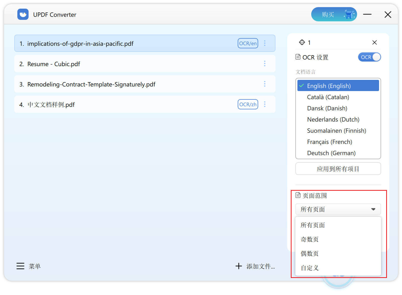Open three-dot menu for 中文文档样例.pdf
The height and width of the screenshot is (295, 402).
pyautogui.click(x=265, y=104)
